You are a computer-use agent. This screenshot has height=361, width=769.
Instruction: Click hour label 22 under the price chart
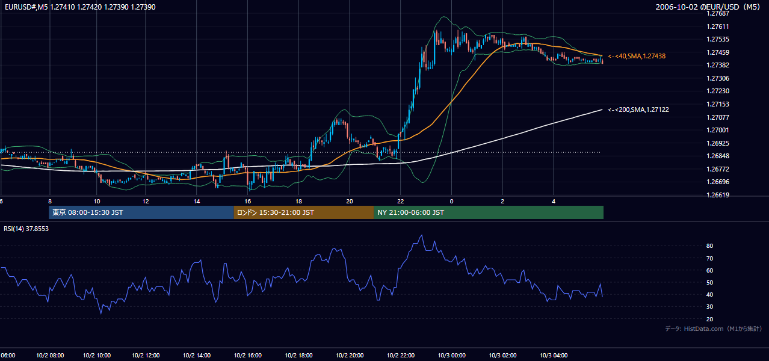point(400,201)
